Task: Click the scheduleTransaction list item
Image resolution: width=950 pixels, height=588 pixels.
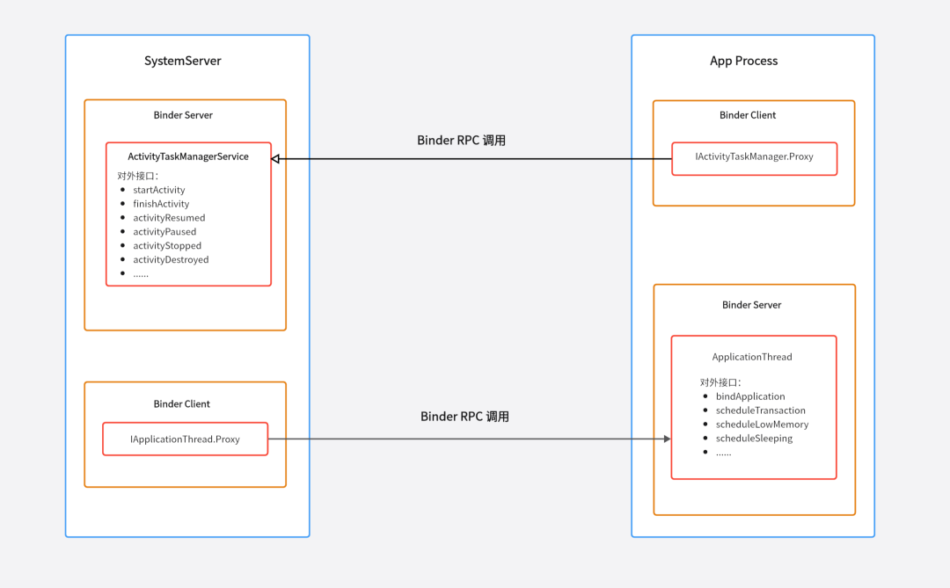Action: coord(760,410)
